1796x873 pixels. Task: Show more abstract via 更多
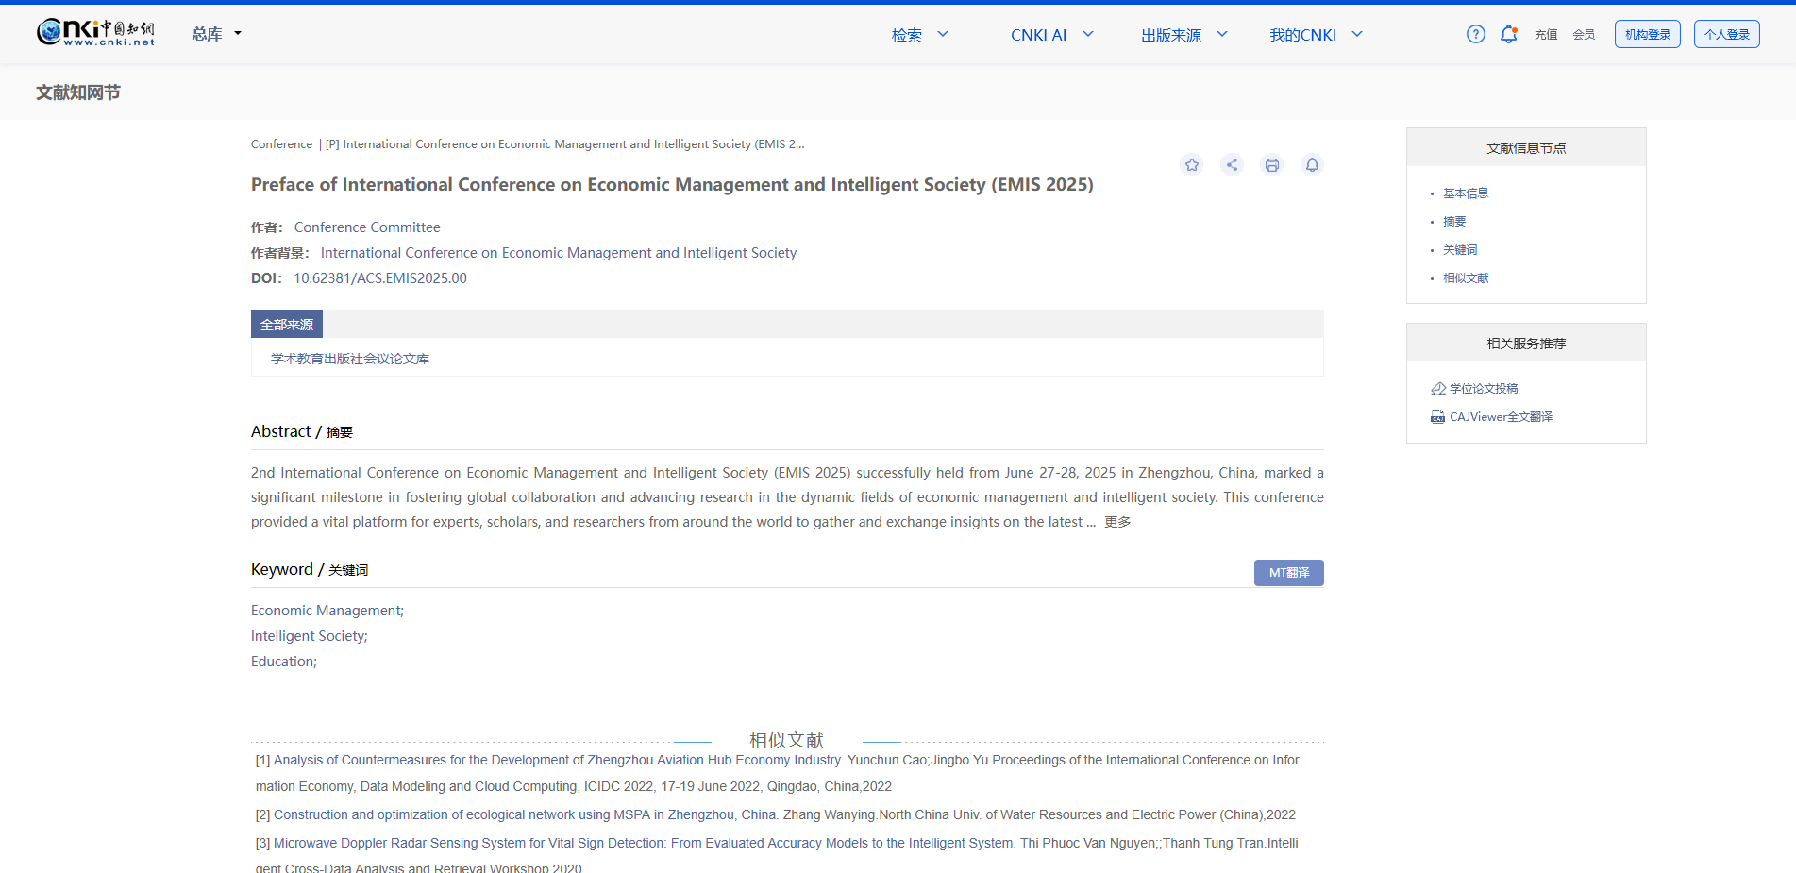pyautogui.click(x=1117, y=522)
